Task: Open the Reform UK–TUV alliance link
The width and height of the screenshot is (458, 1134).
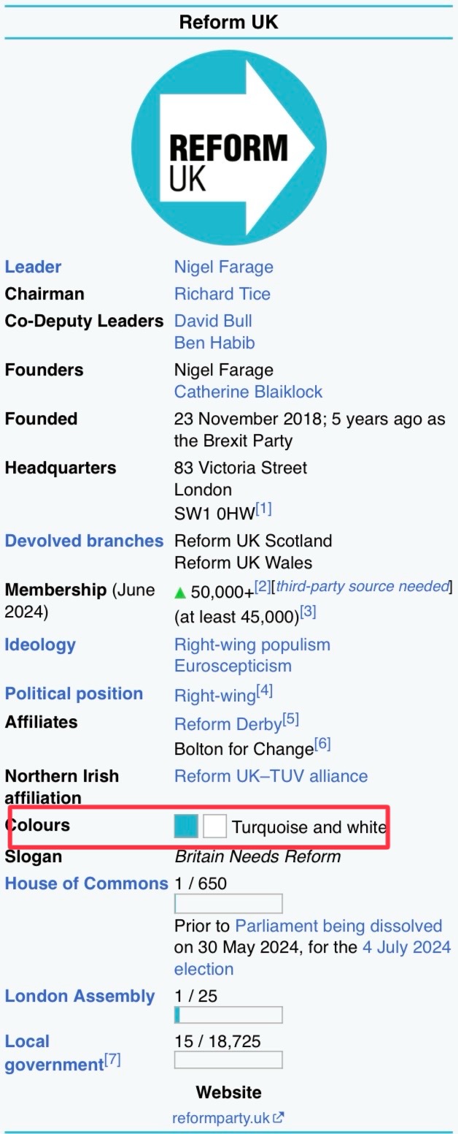Action: point(271,776)
